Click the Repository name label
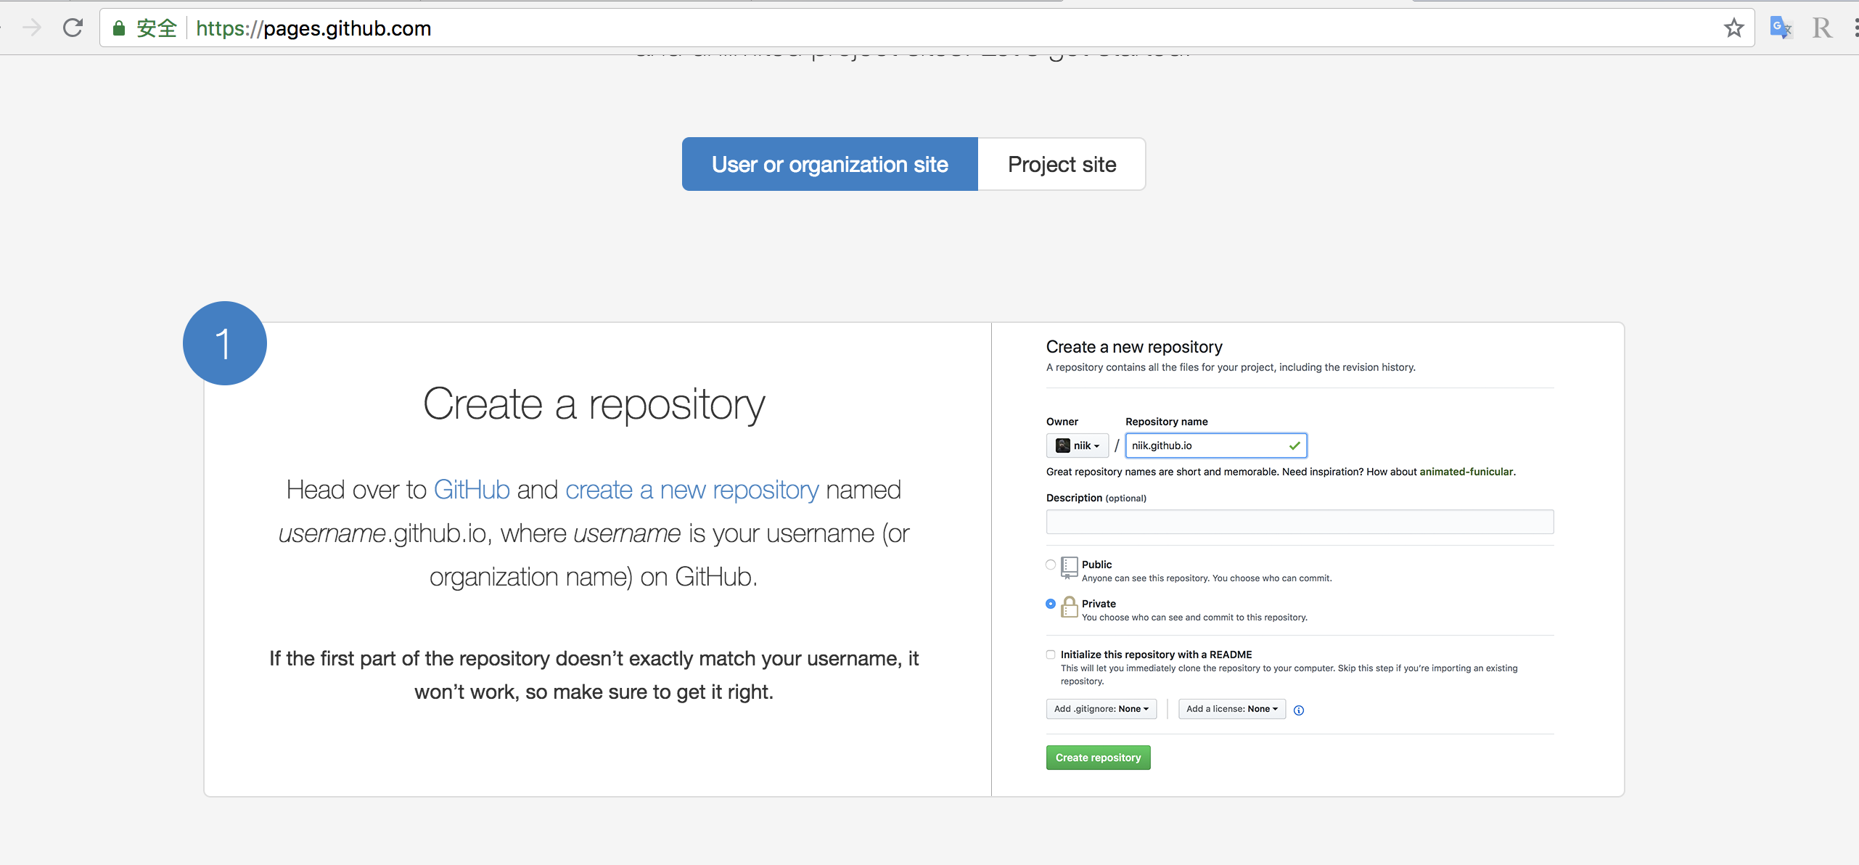Viewport: 1859px width, 865px height. pos(1166,422)
